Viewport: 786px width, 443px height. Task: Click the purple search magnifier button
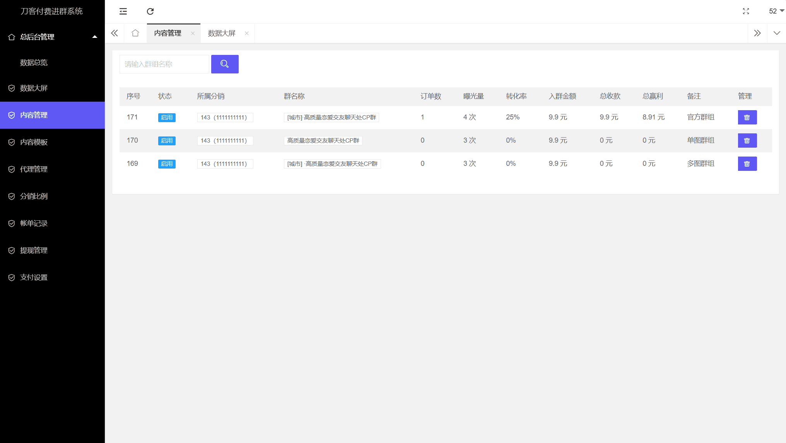click(x=225, y=64)
